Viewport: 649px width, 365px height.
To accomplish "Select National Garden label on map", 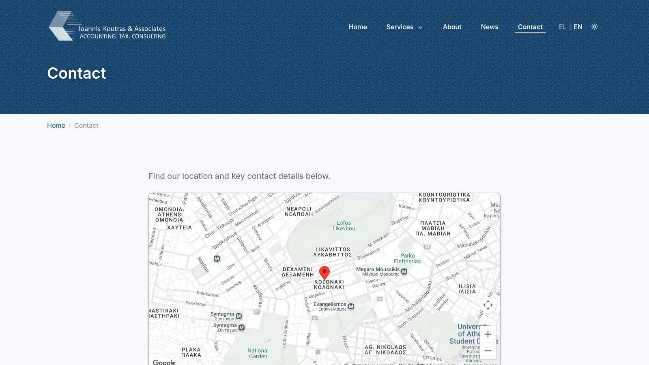I will tap(258, 353).
